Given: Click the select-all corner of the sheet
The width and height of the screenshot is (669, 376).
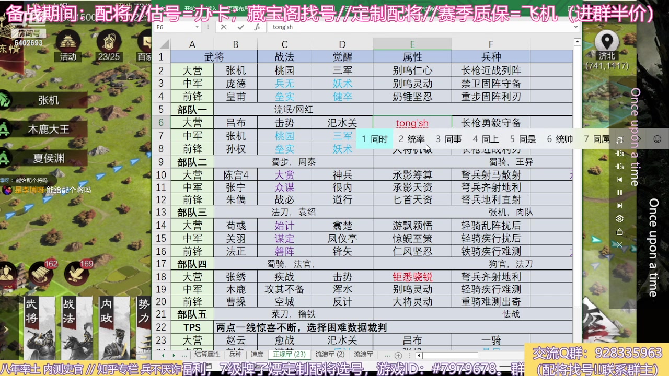Looking at the screenshot, I should click(x=162, y=44).
